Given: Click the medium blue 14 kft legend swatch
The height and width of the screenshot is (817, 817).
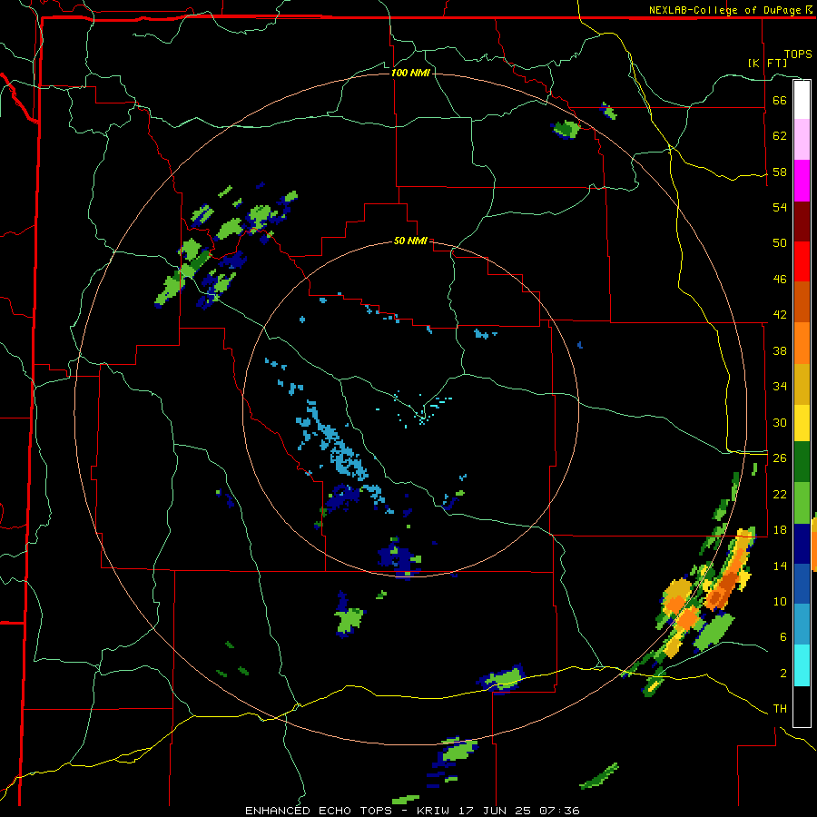Looking at the screenshot, I should 802,584.
